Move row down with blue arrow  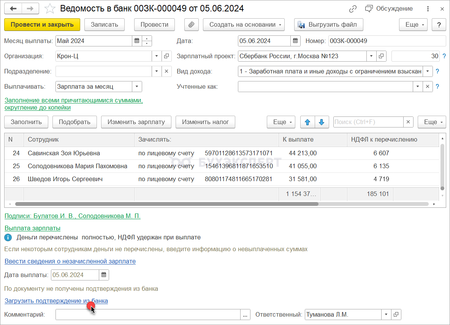tap(322, 122)
